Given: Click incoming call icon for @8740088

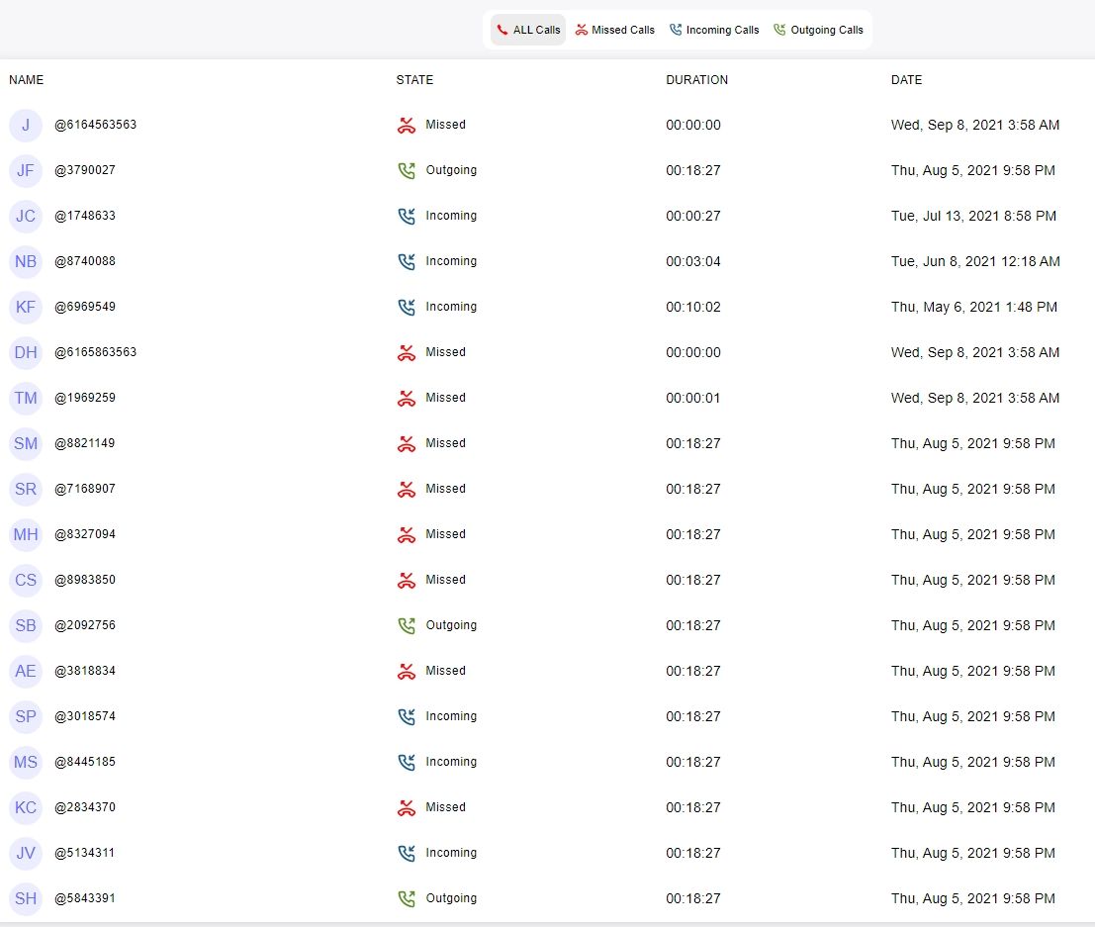Looking at the screenshot, I should [x=407, y=261].
